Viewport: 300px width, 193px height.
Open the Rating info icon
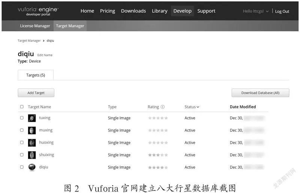tap(163, 107)
